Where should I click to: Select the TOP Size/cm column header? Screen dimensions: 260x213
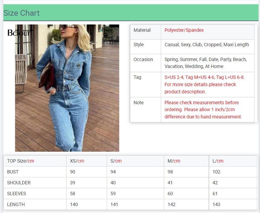tap(21, 161)
